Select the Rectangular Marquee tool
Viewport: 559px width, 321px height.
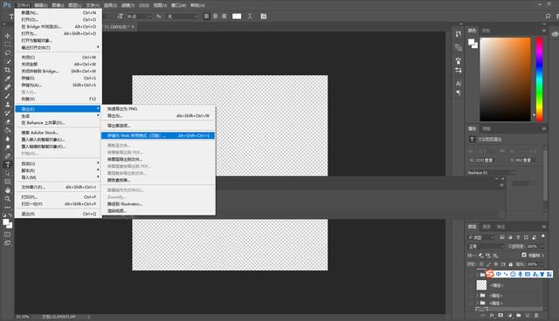[x=8, y=44]
